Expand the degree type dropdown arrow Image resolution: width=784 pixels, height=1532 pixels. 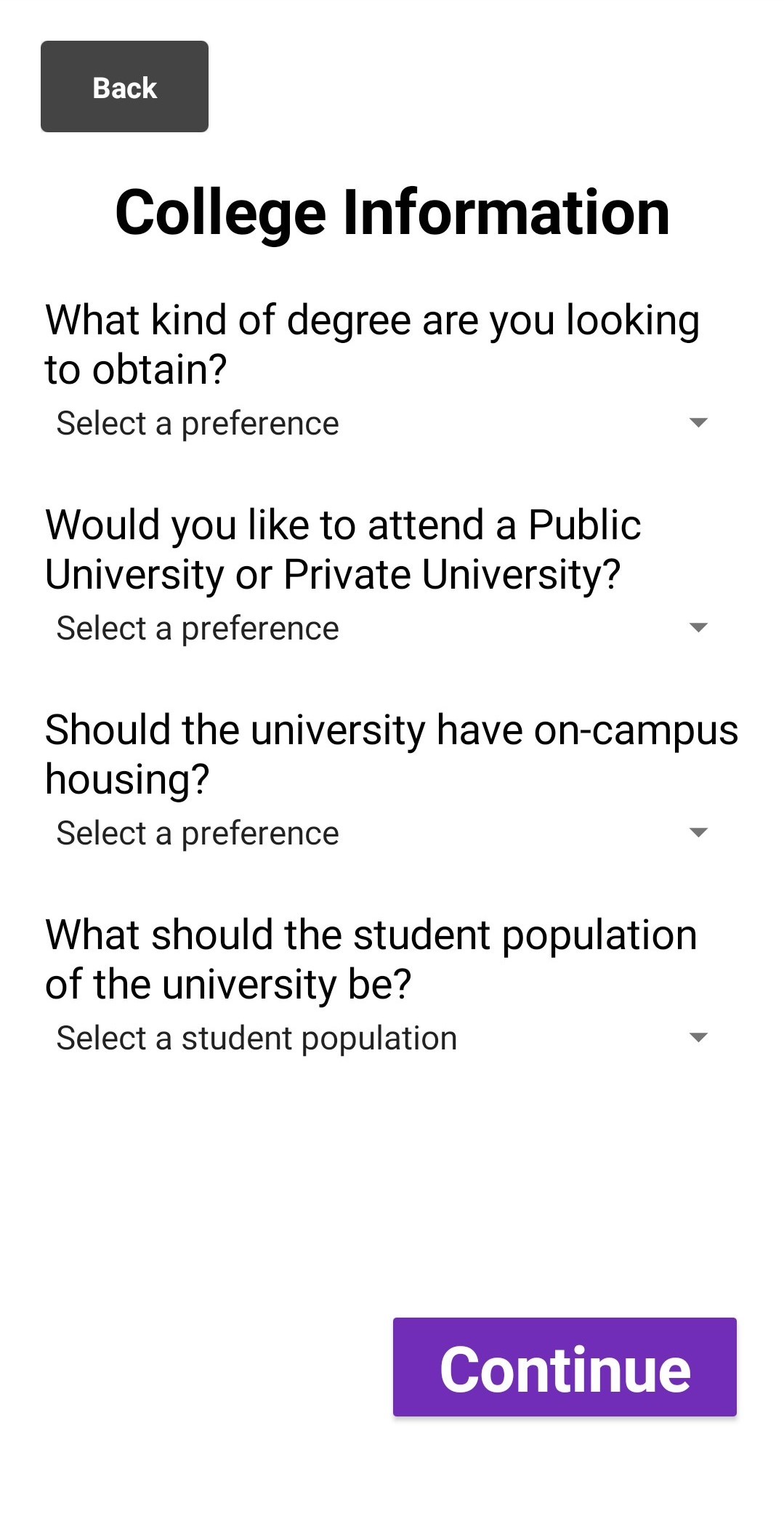click(698, 423)
